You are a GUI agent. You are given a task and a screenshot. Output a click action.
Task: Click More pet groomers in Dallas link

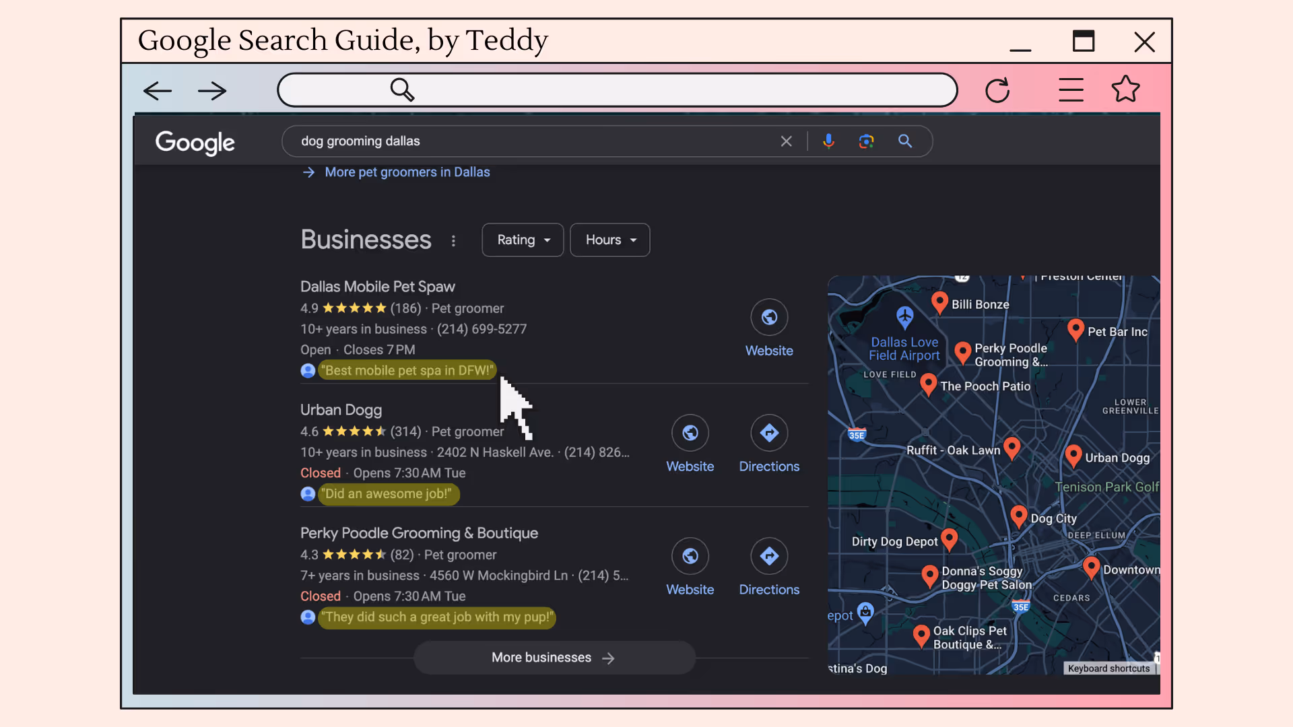click(x=407, y=172)
